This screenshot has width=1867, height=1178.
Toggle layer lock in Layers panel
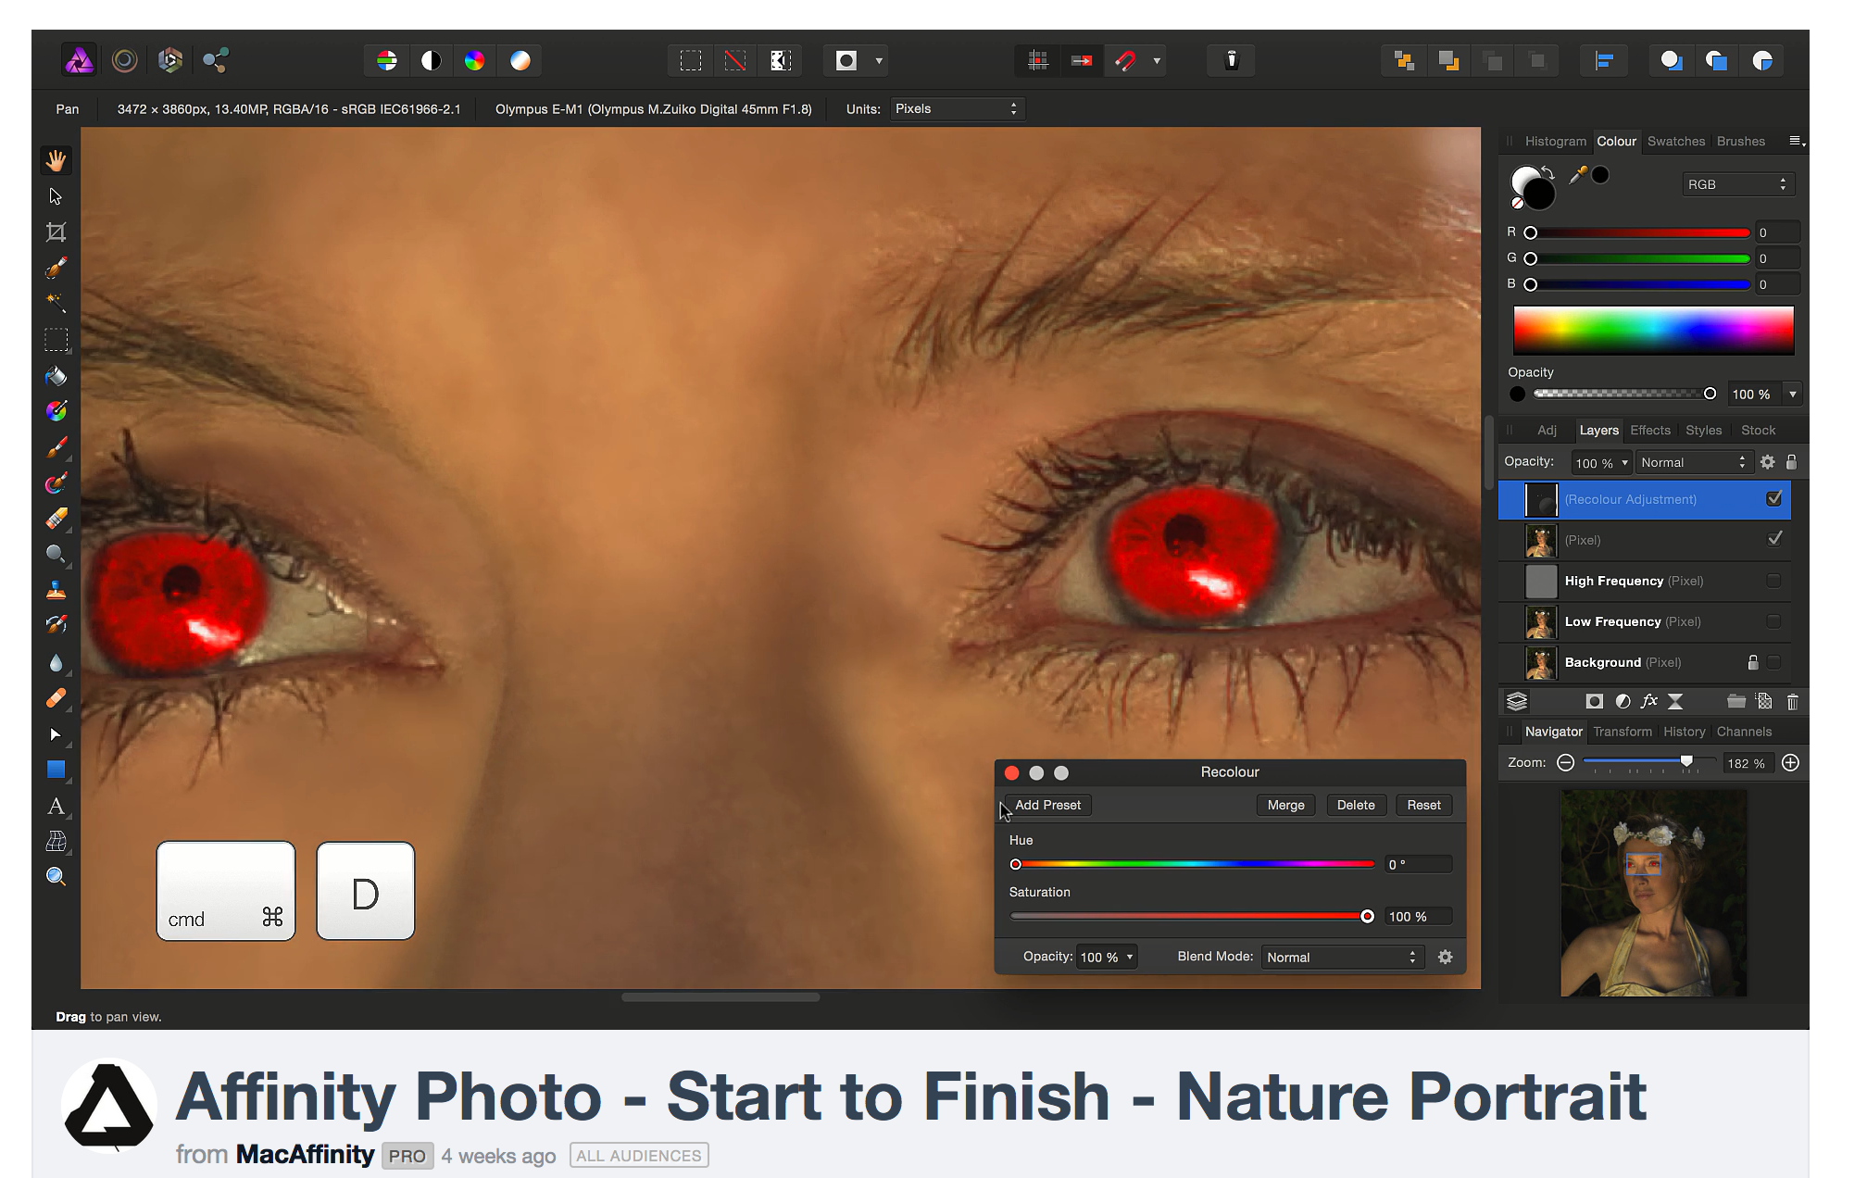tap(1791, 462)
